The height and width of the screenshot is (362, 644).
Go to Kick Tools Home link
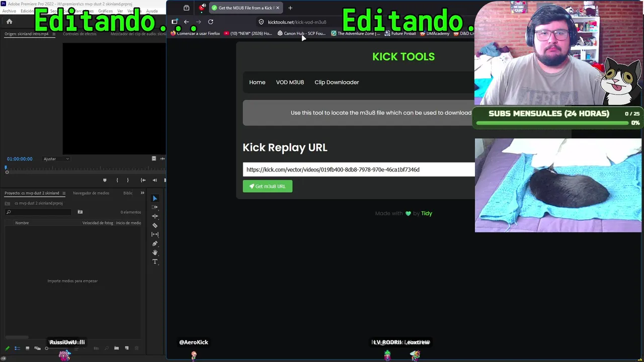click(257, 82)
